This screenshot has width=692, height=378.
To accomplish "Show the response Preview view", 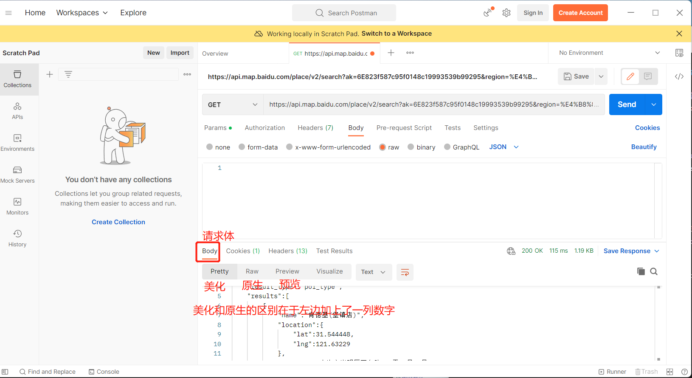I will [287, 271].
